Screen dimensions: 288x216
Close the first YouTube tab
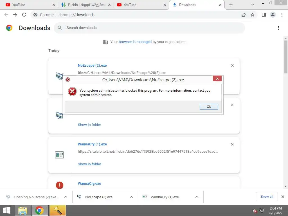[54, 5]
